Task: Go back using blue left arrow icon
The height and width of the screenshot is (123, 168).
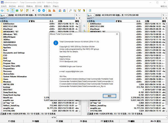Action: coord(39,10)
